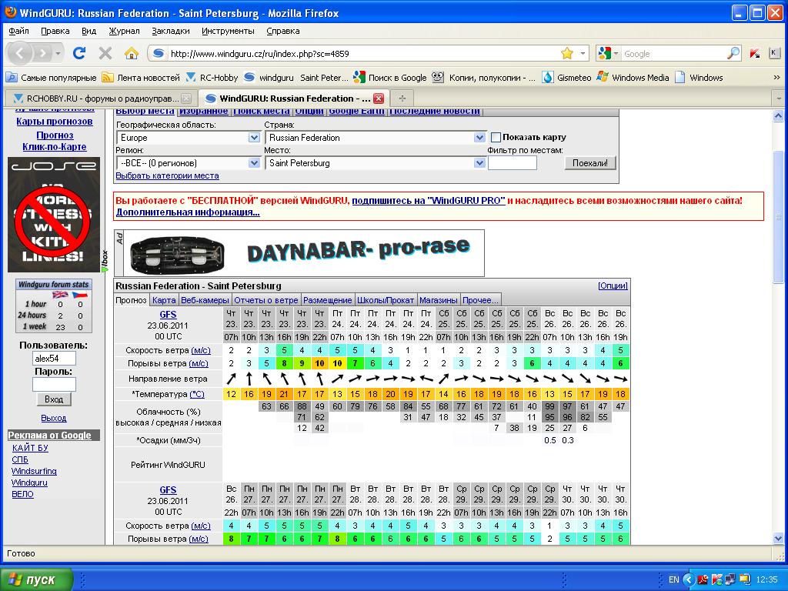Click the Пользователь field containing alex54

pos(54,359)
